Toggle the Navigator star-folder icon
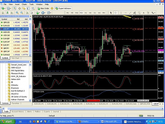 coord(24,8)
